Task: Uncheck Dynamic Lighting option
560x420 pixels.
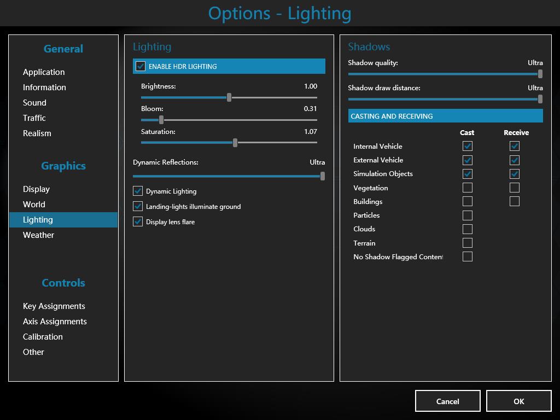Action: pos(138,191)
